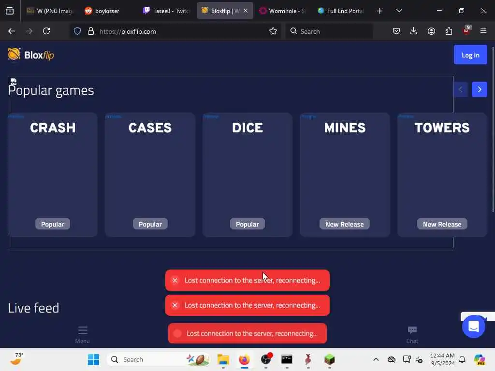Viewport: 495px width, 371px height.
Task: Open the Downloads panel
Action: (x=414, y=31)
